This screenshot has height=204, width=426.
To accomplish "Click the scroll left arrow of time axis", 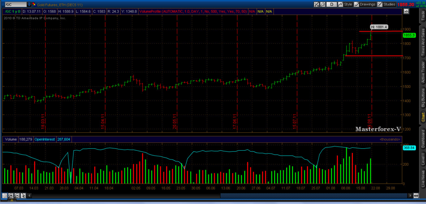I will coord(30,195).
